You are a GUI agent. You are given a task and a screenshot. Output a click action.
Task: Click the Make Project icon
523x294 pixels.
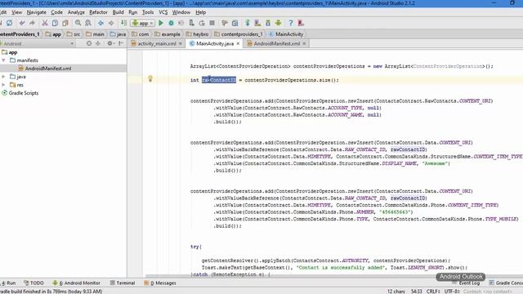point(123,23)
